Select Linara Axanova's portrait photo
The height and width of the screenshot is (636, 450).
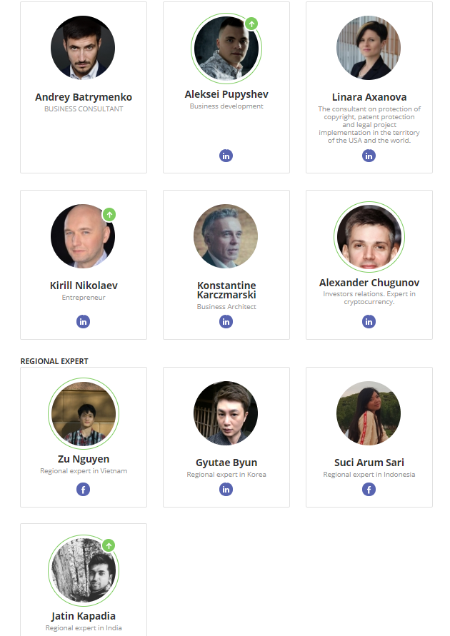pyautogui.click(x=369, y=48)
